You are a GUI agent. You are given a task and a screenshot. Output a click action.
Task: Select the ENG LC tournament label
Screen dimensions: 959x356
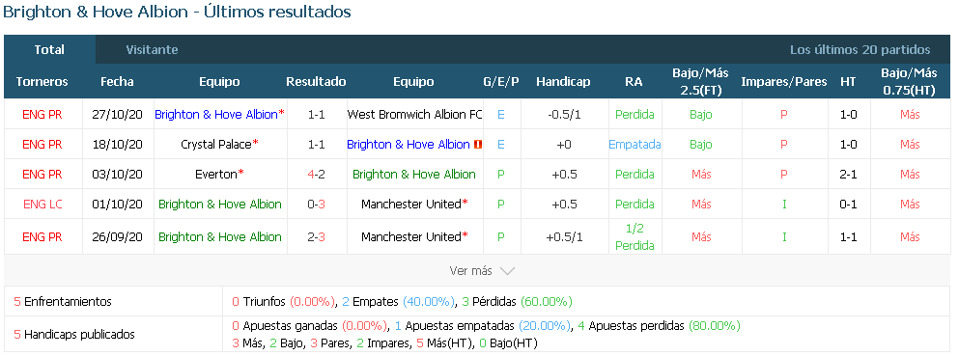click(x=42, y=205)
